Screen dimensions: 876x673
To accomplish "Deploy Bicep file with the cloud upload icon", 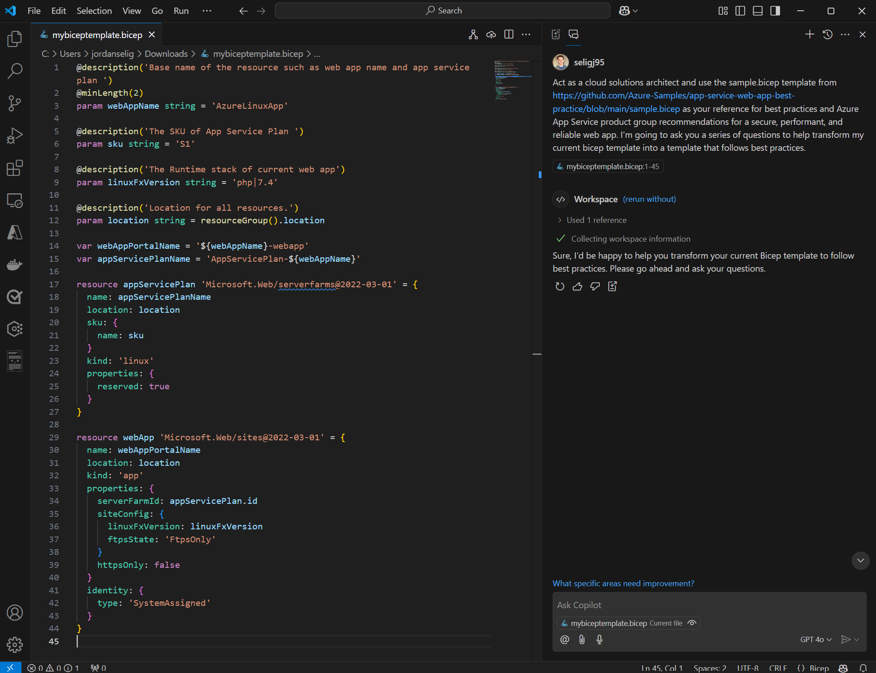I will 491,34.
